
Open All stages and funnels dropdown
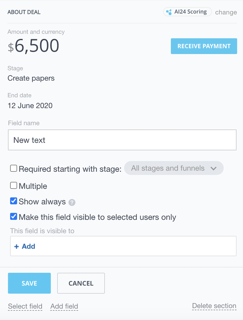174,168
